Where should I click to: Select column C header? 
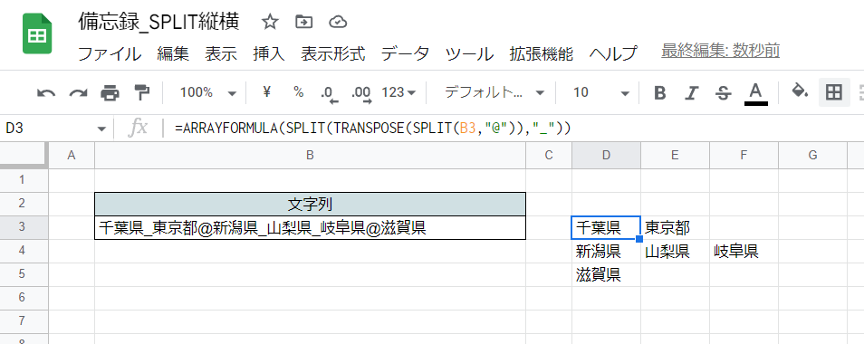point(549,156)
